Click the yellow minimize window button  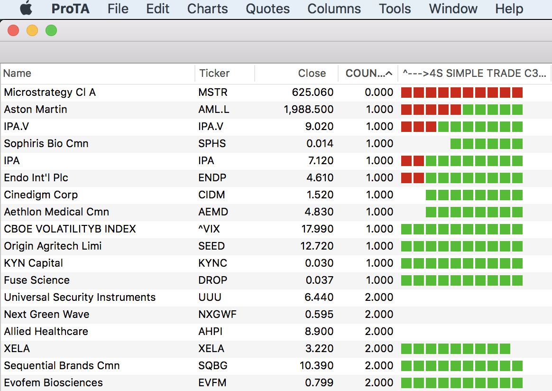pos(32,31)
